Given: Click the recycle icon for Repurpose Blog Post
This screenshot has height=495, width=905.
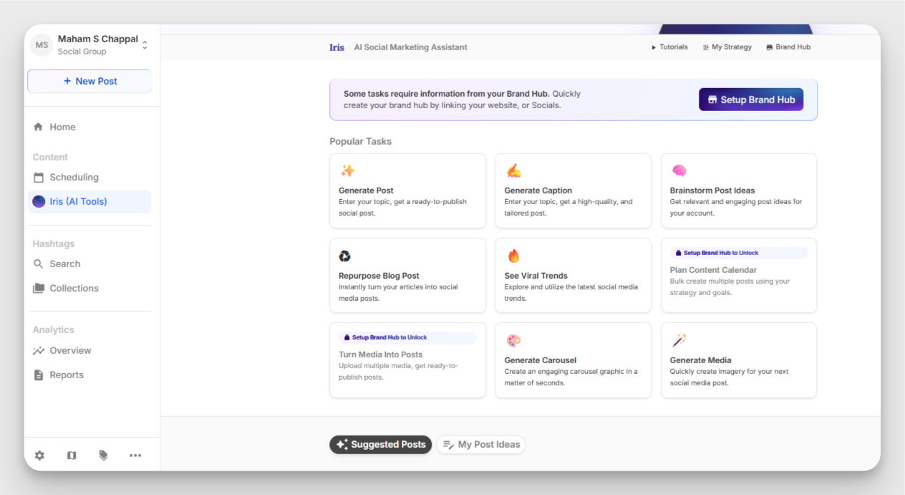Looking at the screenshot, I should [345, 256].
